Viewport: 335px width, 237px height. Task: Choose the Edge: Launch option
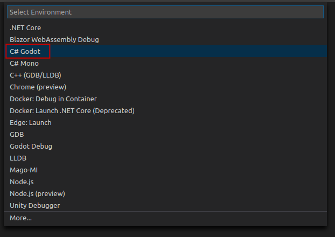pos(31,122)
